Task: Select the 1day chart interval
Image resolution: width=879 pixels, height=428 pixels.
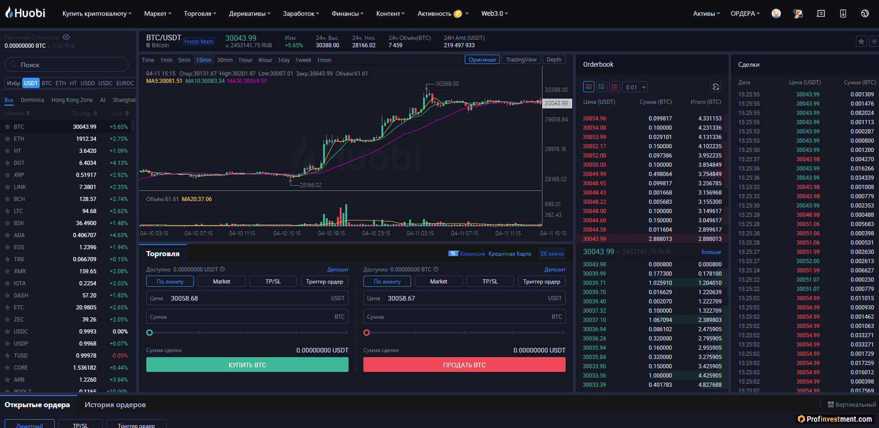Action: click(x=284, y=60)
